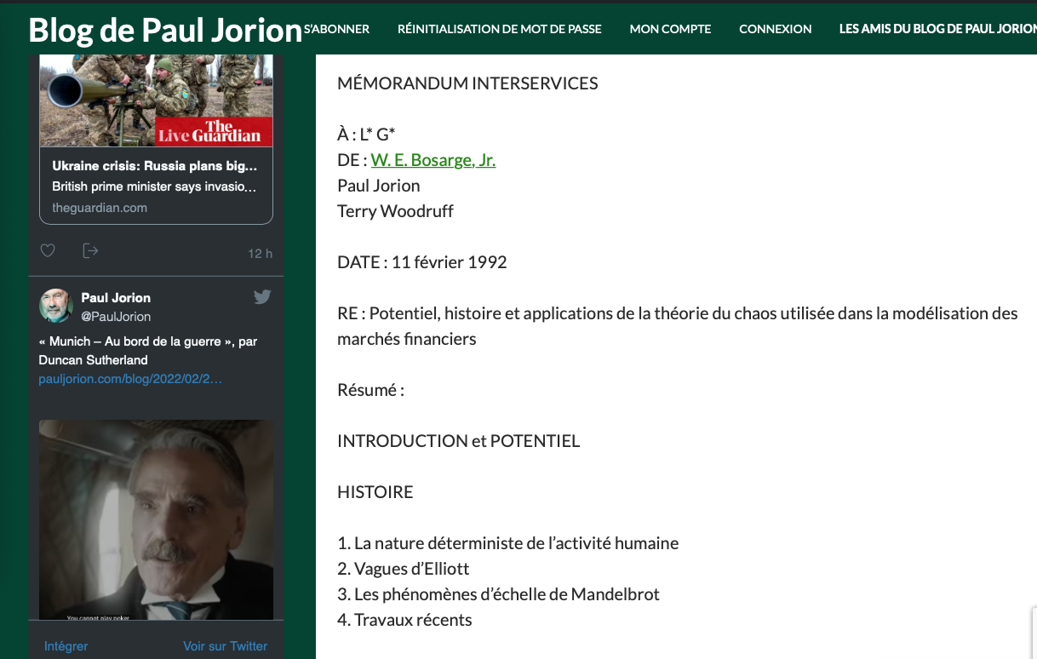The image size is (1037, 659).
Task: Open the @PaulJorion handle
Action: pos(116,317)
